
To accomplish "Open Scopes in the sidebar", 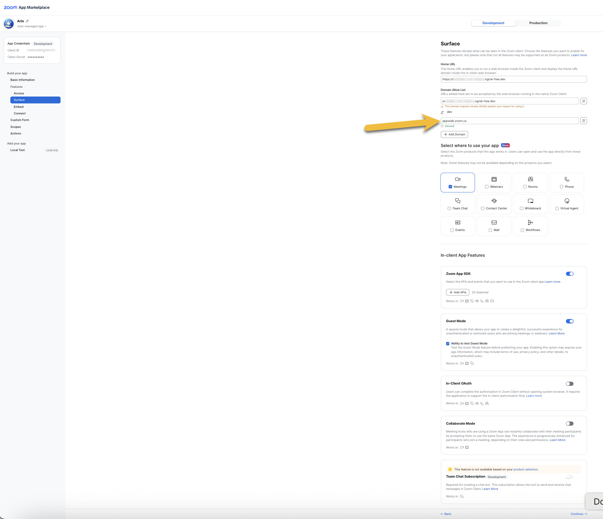I will tap(16, 127).
